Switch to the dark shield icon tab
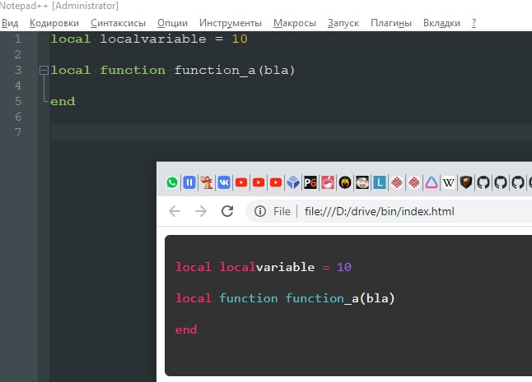 [466, 182]
